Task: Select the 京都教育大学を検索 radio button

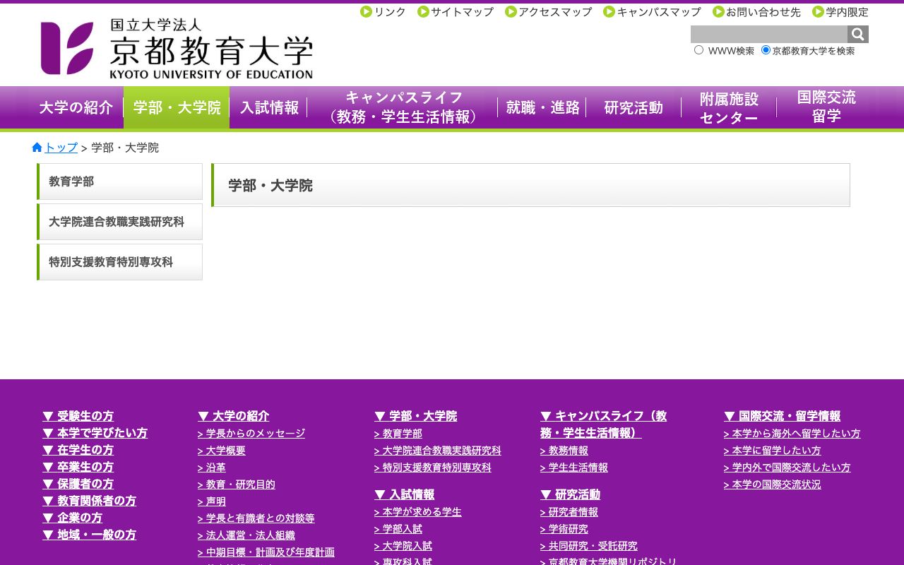Action: (765, 49)
